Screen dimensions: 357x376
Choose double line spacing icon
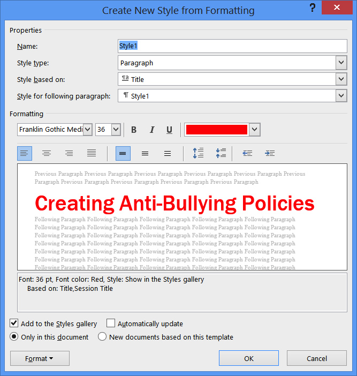click(x=168, y=153)
